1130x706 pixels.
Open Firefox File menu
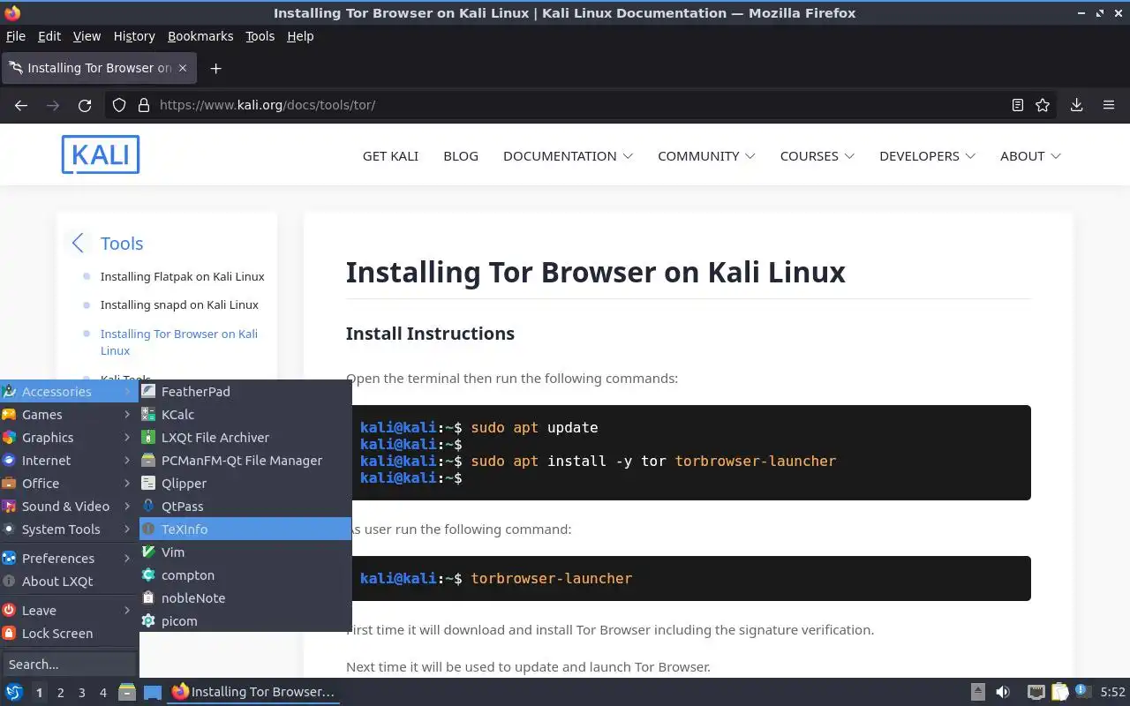pyautogui.click(x=16, y=36)
